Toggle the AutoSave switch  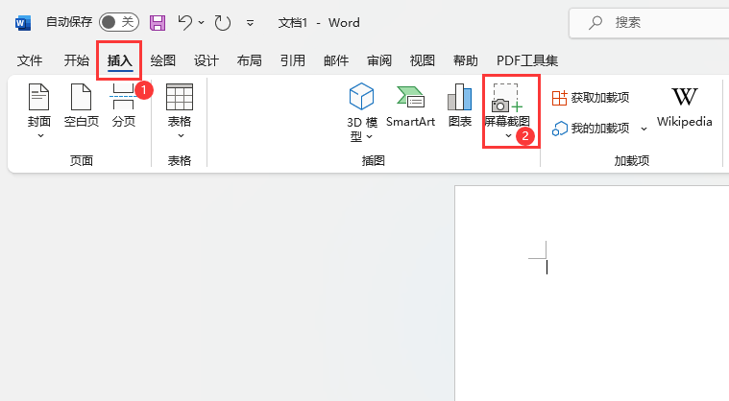(119, 22)
